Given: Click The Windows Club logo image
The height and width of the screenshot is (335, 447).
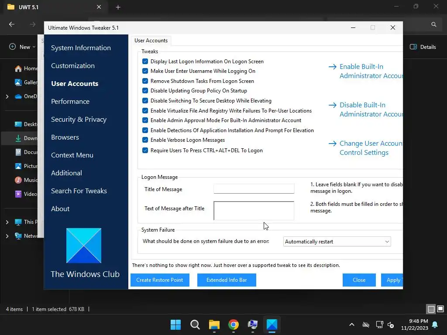Looking at the screenshot, I should 84,245.
